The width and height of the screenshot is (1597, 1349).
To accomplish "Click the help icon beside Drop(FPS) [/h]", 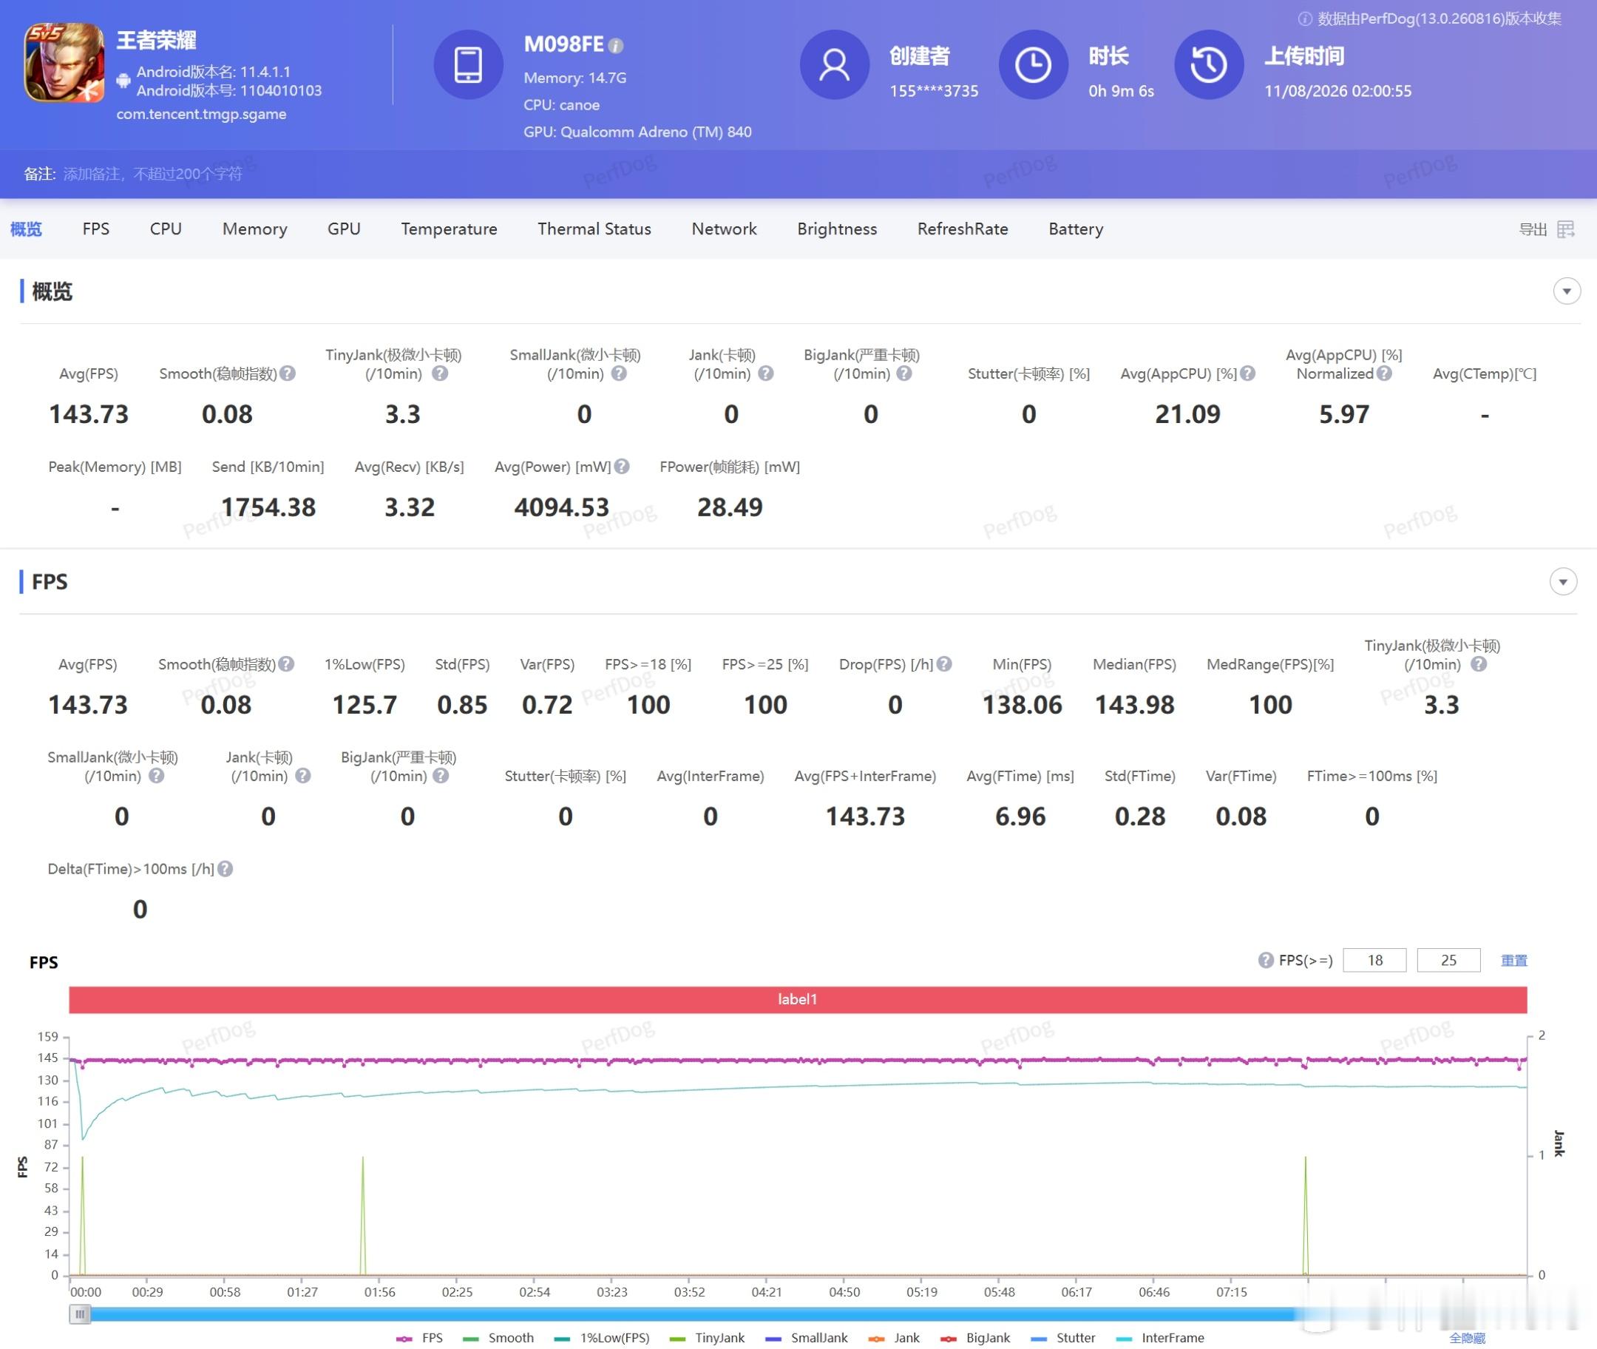I will tap(944, 664).
